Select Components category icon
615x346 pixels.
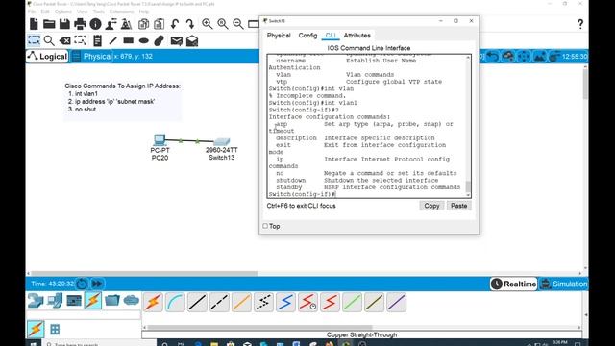pos(74,301)
